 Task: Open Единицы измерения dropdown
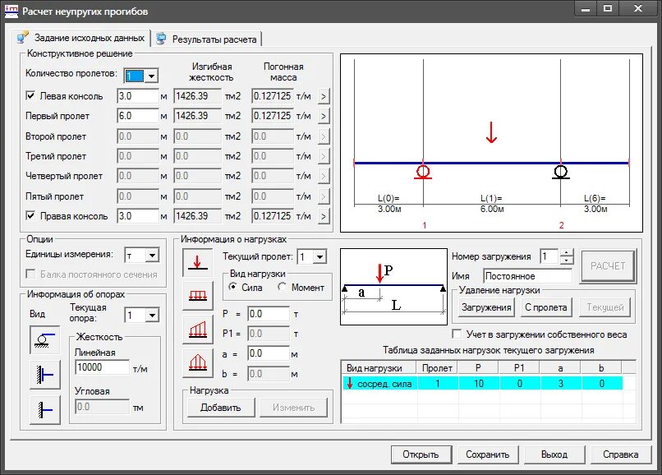click(153, 256)
